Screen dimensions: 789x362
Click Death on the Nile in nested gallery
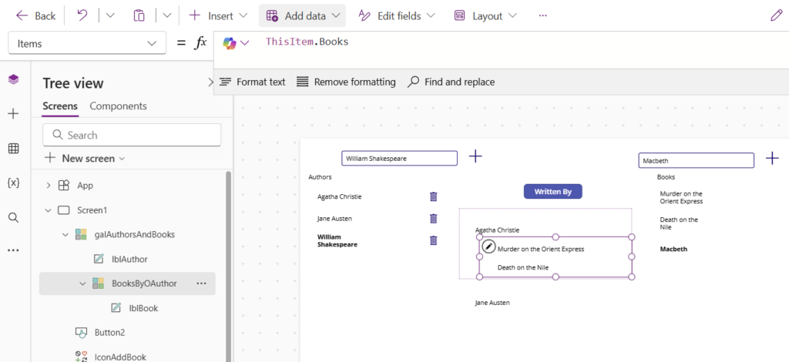523,267
